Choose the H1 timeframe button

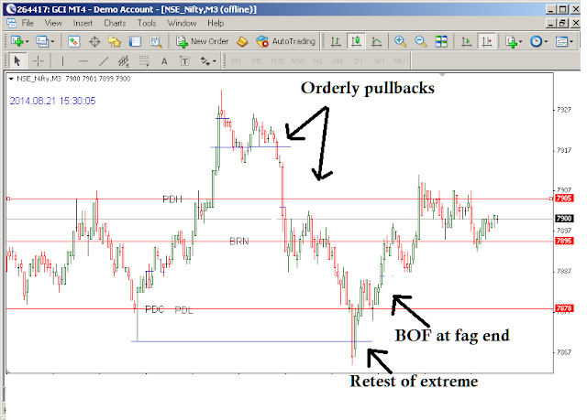coord(318,61)
